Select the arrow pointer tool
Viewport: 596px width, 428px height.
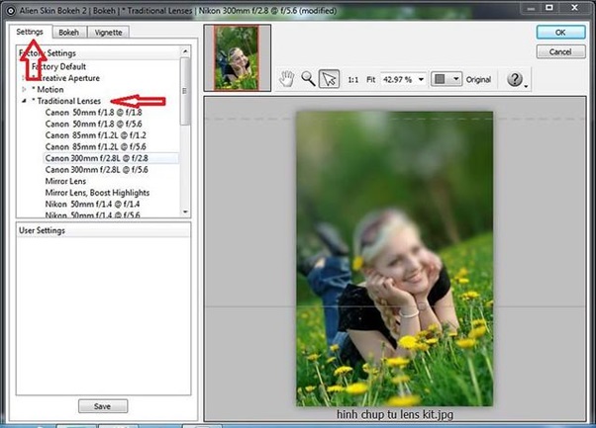click(x=329, y=79)
